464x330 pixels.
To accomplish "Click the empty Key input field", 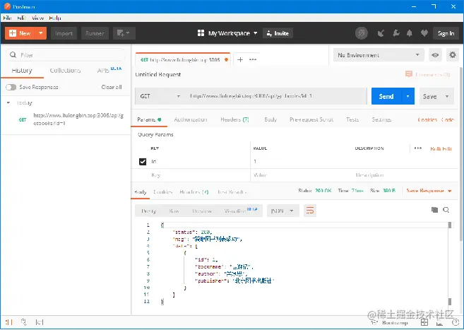I will click(x=200, y=175).
